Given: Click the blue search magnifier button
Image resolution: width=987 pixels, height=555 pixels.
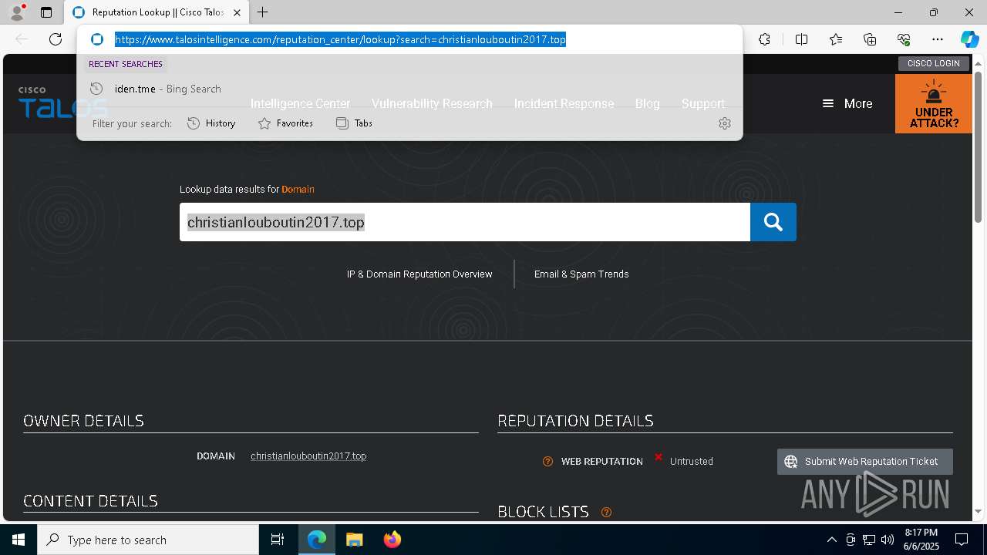Looking at the screenshot, I should tap(773, 222).
